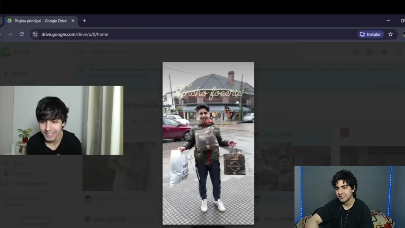Screen dimensions: 405x228
Task: Go forward in browser history
Action: [10, 34]
